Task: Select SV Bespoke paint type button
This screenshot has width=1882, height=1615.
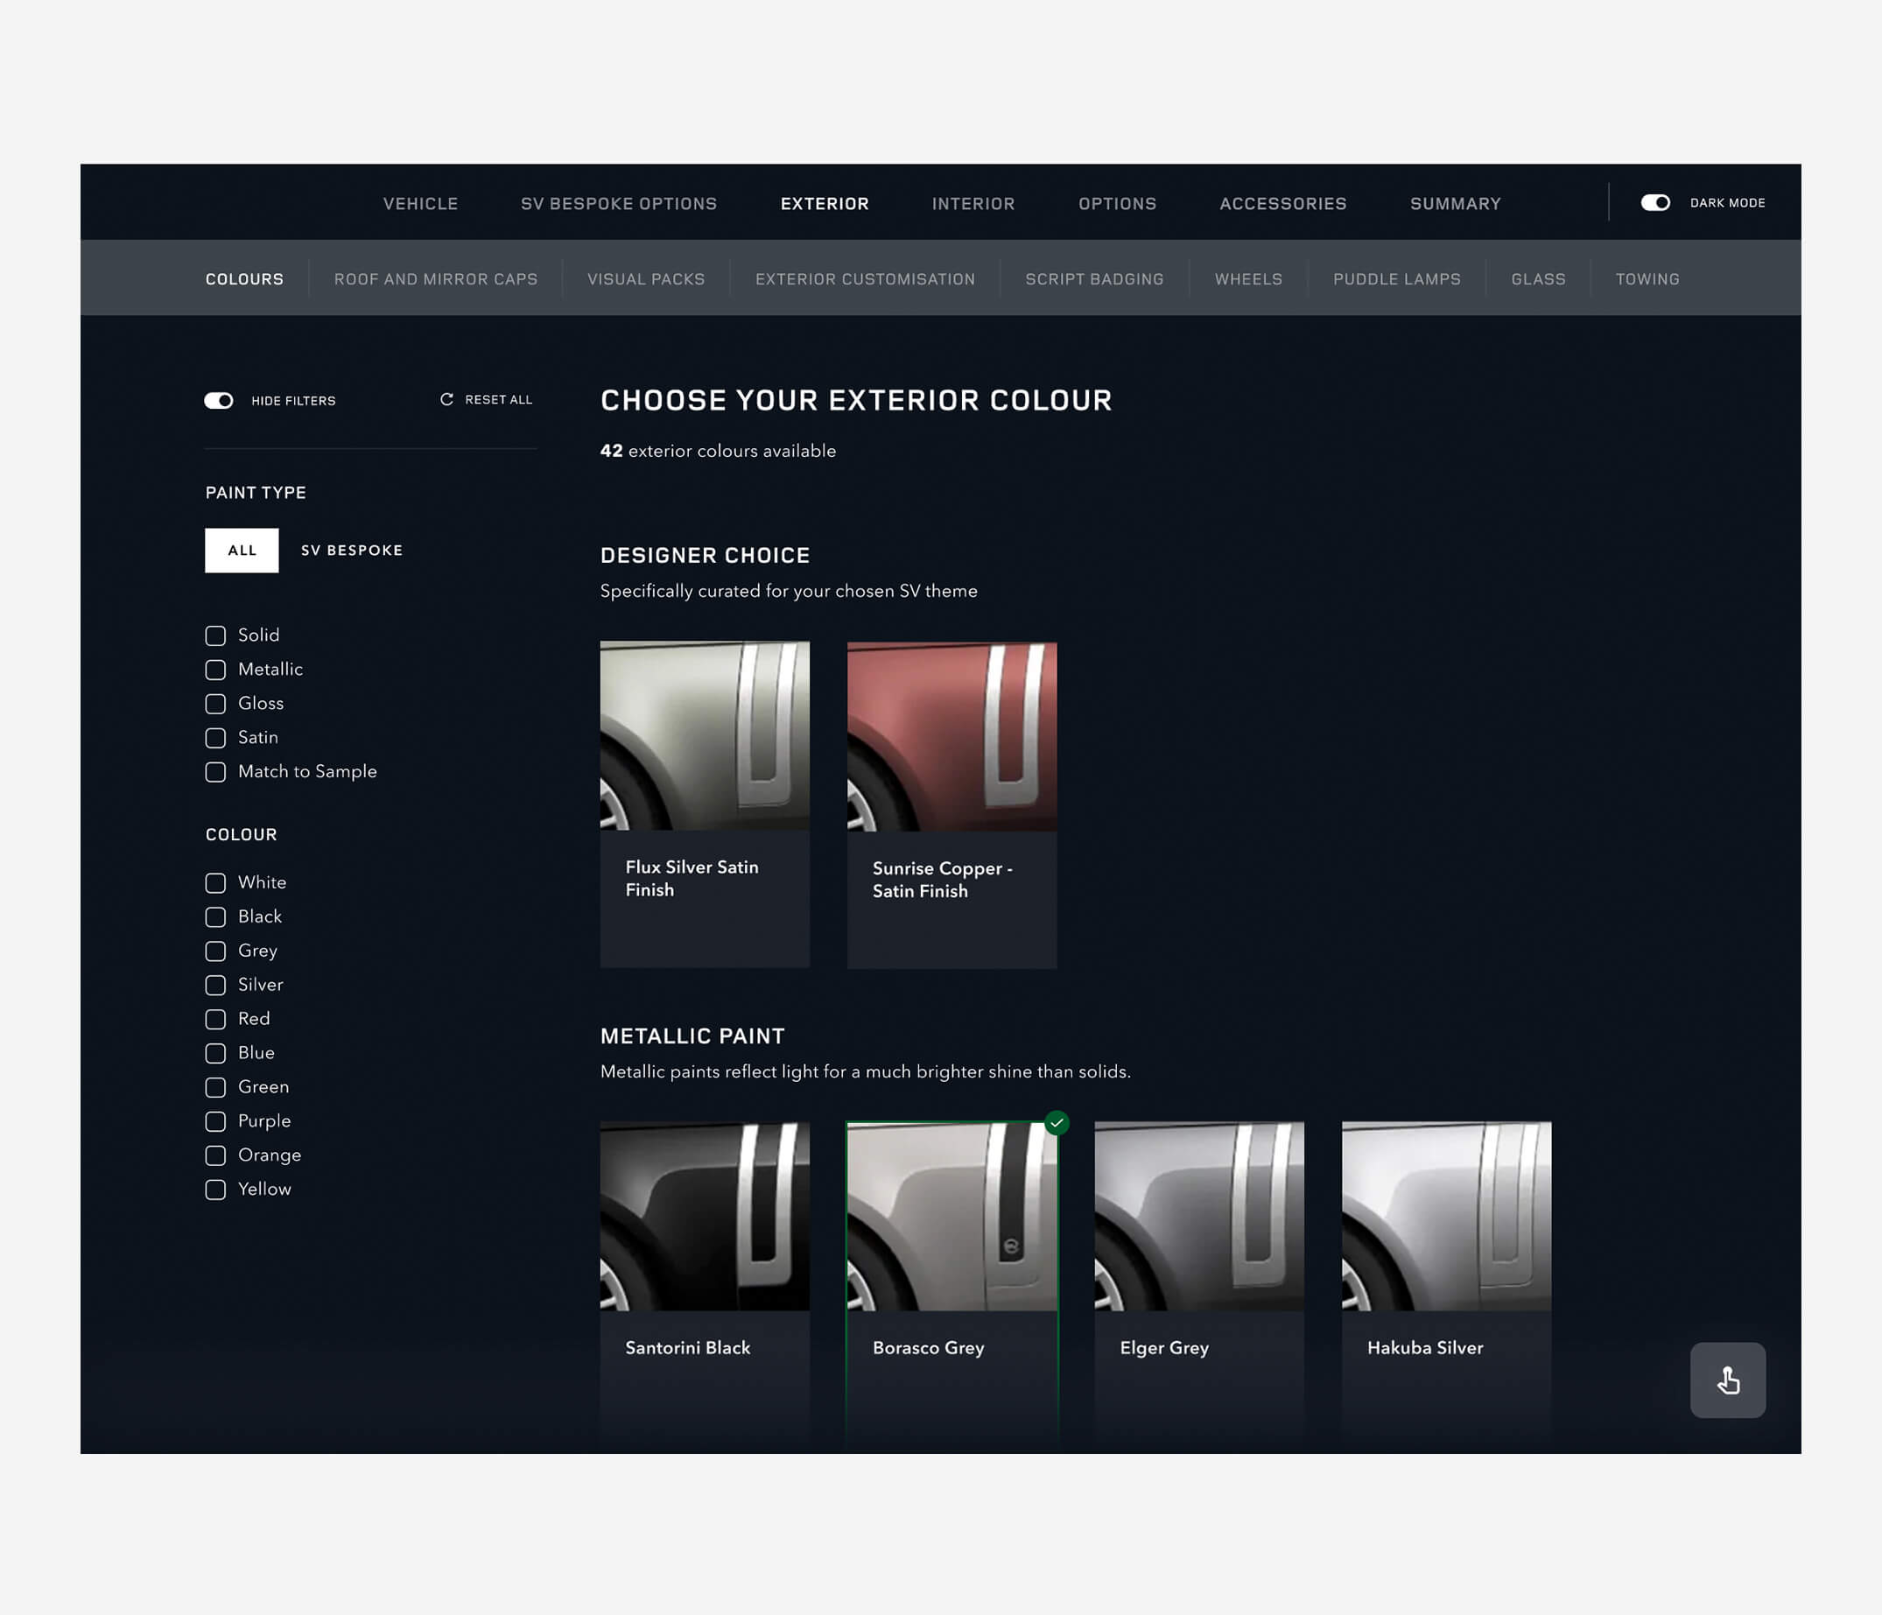Action: click(x=352, y=551)
